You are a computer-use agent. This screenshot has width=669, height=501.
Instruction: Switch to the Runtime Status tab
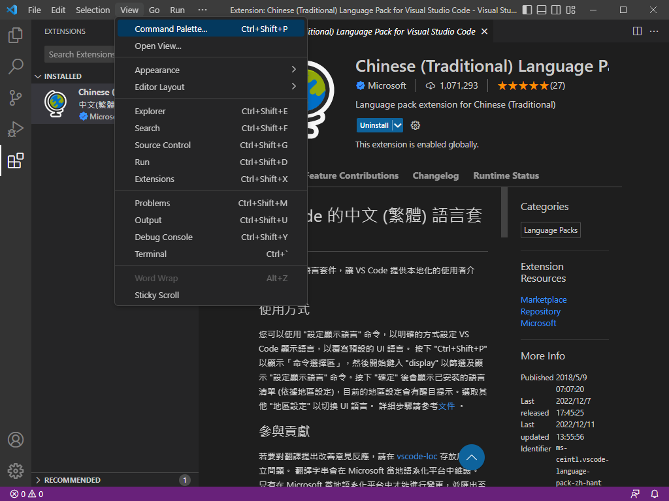pyautogui.click(x=506, y=176)
